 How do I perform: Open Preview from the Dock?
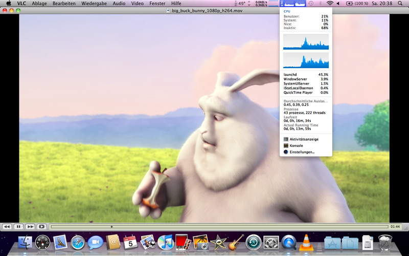(148, 242)
